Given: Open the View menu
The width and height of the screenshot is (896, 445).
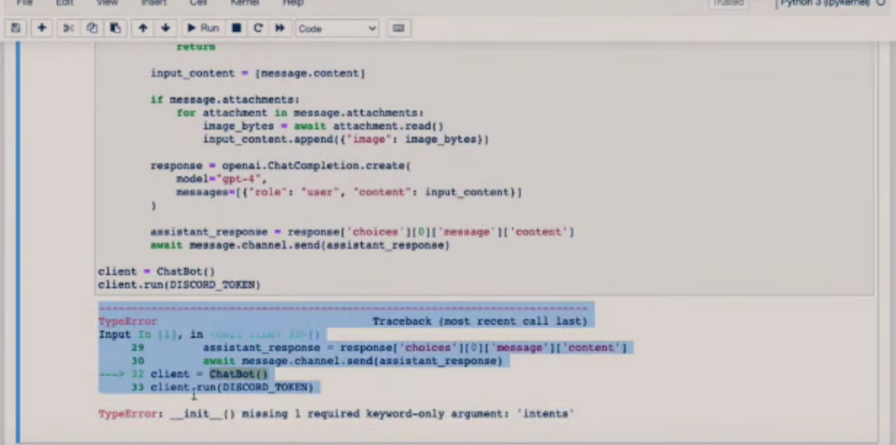Looking at the screenshot, I should [107, 2].
